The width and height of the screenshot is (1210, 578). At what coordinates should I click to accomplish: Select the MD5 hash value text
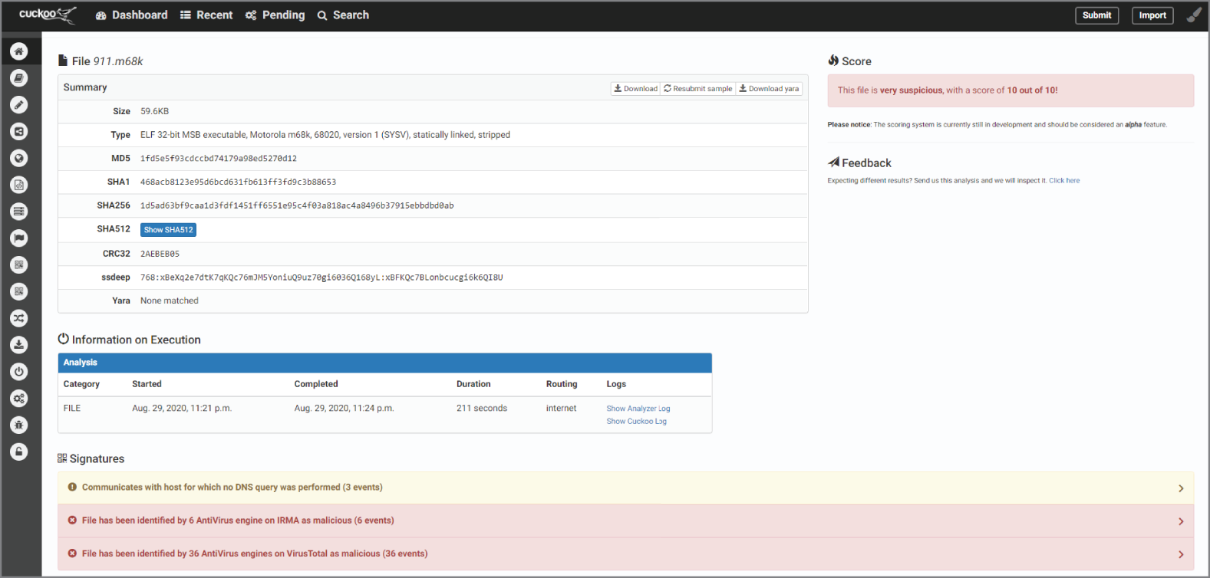pyautogui.click(x=219, y=159)
